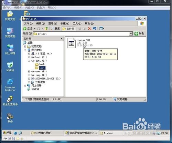Viewport: 172px width, 143px height.
Task: Click the D:\boot taskbar button
Action: (x=115, y=133)
